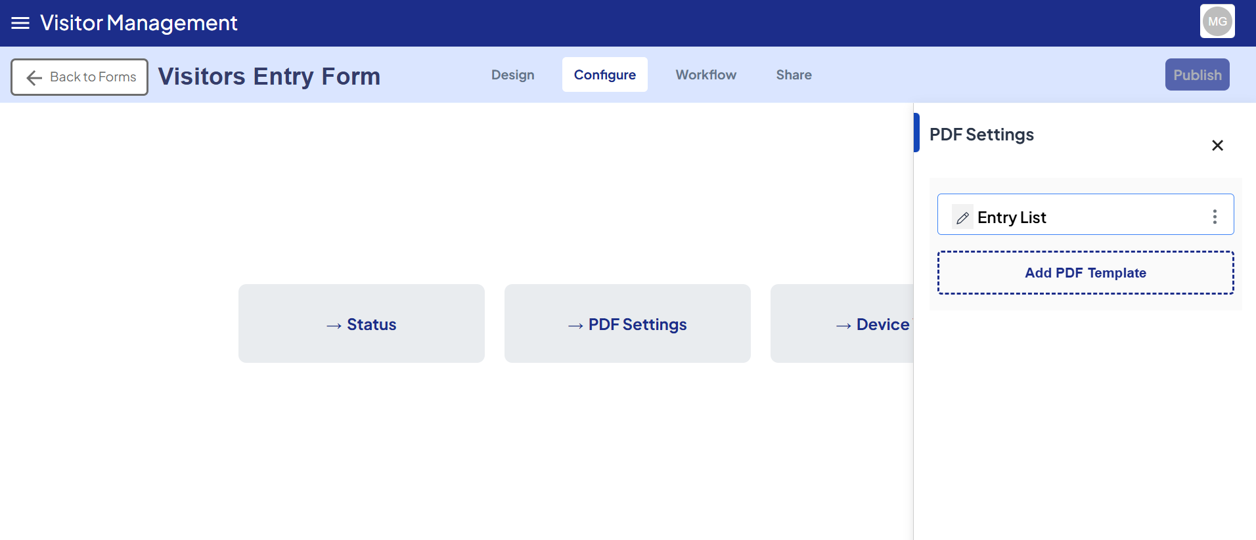1256x540 pixels.
Task: Select the Configure tab
Action: pyautogui.click(x=604, y=75)
